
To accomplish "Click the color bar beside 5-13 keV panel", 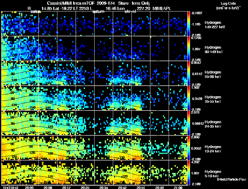I will [x=188, y=173].
